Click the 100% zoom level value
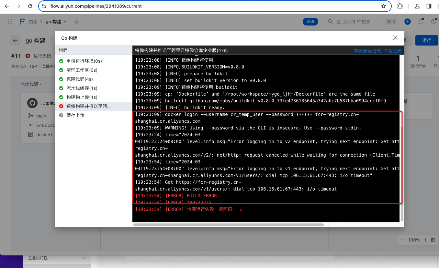Viewport: 439px width, 268px height. point(414,240)
